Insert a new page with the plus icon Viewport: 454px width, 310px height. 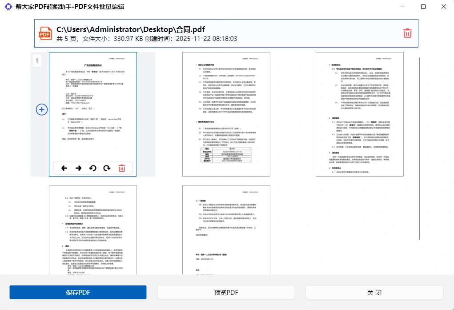pyautogui.click(x=41, y=109)
